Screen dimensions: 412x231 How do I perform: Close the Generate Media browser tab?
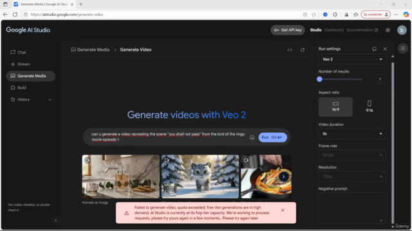pyautogui.click(x=72, y=4)
